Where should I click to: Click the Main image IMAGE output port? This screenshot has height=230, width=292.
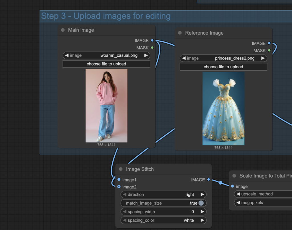(152, 41)
